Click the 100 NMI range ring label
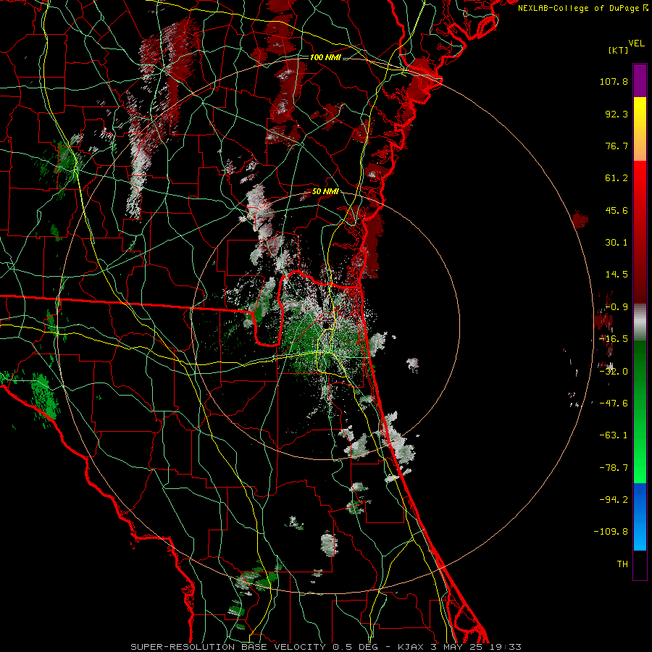Viewport: 652px width, 652px height. (x=325, y=57)
